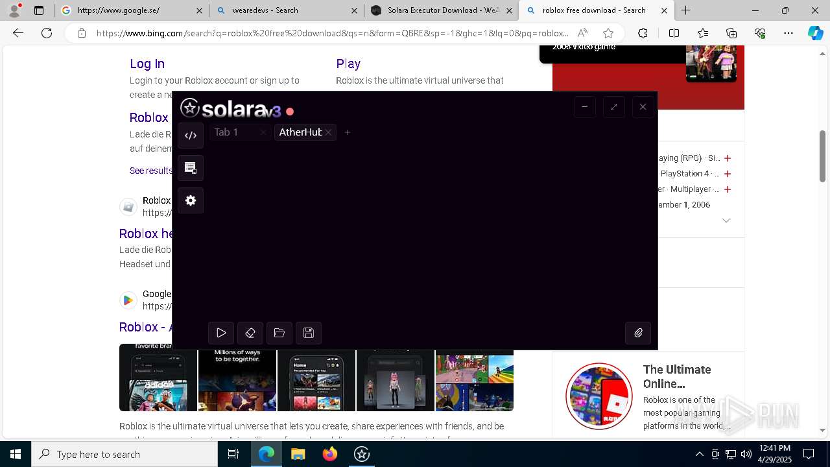Clear the editor with the eraser icon
This screenshot has width=830, height=467.
point(250,333)
